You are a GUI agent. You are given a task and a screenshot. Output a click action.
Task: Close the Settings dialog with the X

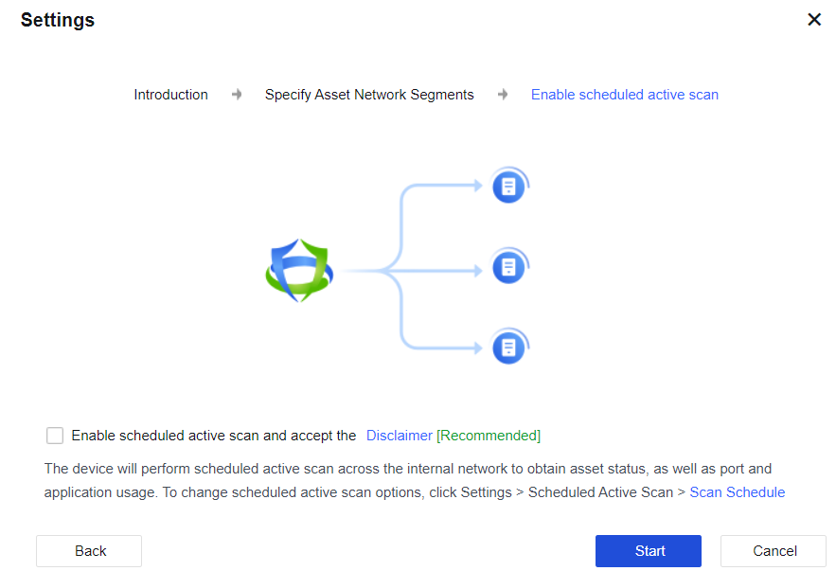(x=813, y=20)
